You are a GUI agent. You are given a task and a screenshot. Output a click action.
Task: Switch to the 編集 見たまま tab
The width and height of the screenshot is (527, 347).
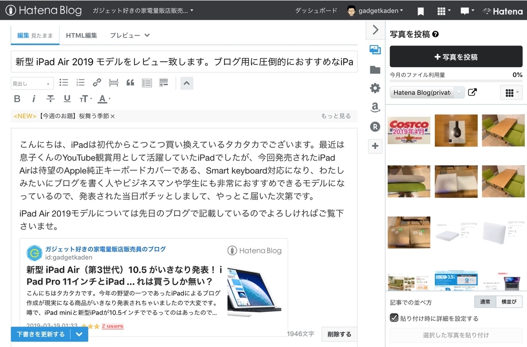click(35, 36)
